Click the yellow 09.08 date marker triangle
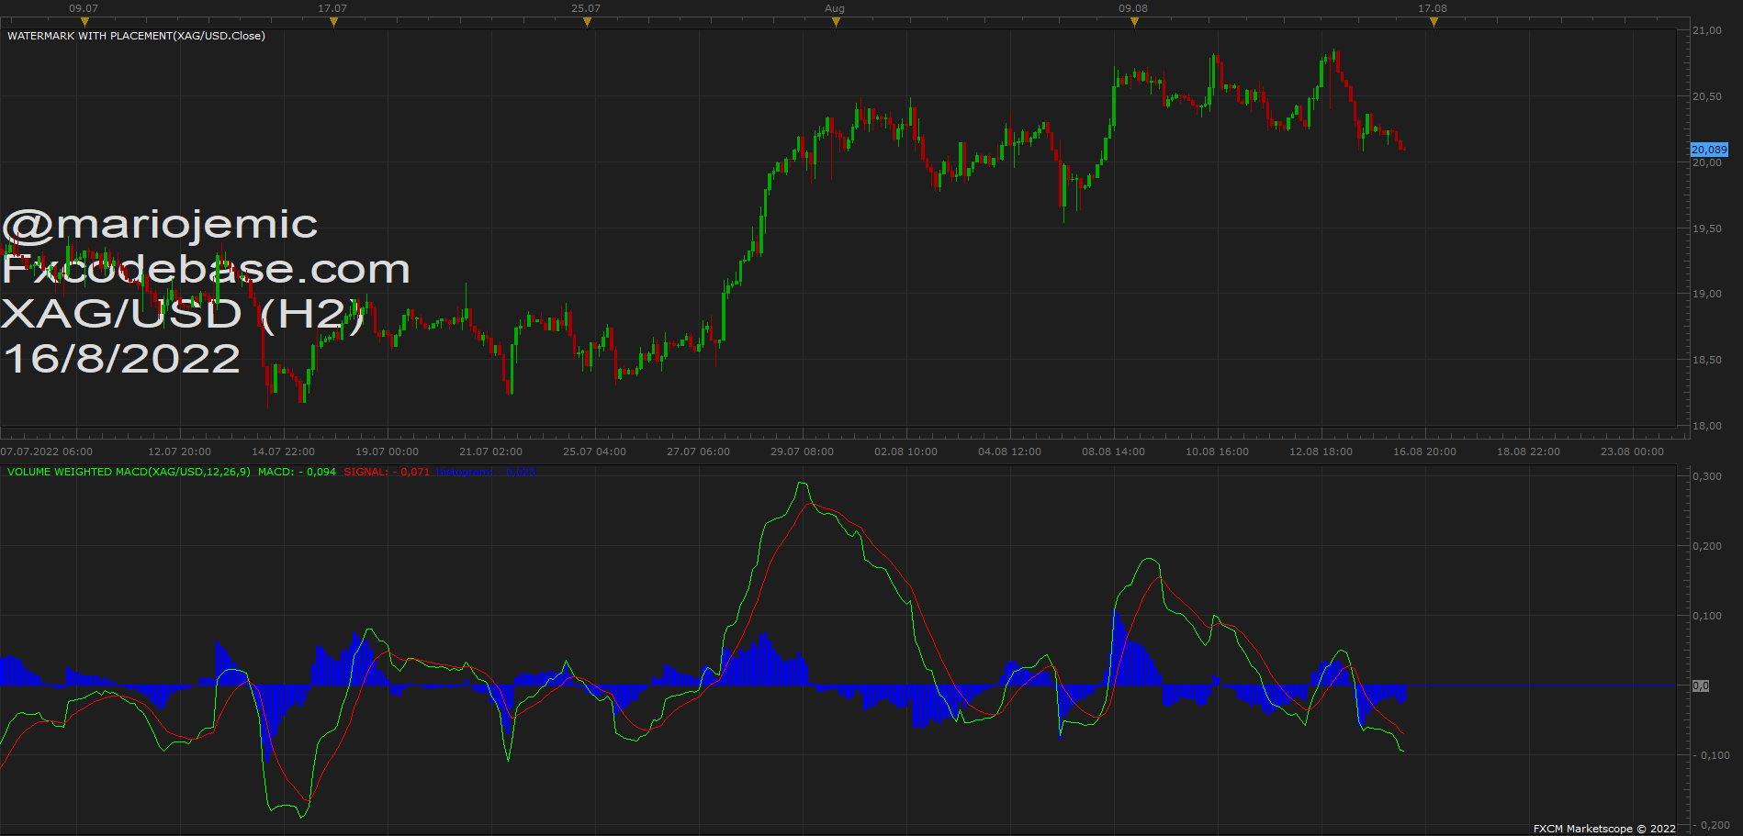 pyautogui.click(x=1135, y=22)
